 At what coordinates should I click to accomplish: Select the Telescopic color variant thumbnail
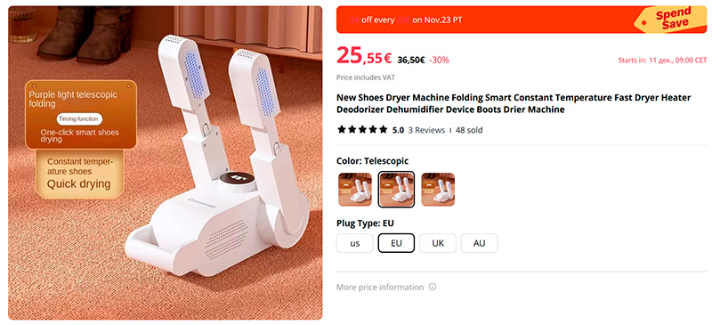tap(396, 189)
